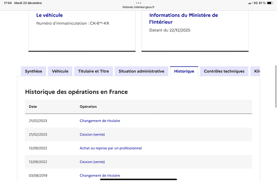Tap the home indicator bar at bottom

138,180
